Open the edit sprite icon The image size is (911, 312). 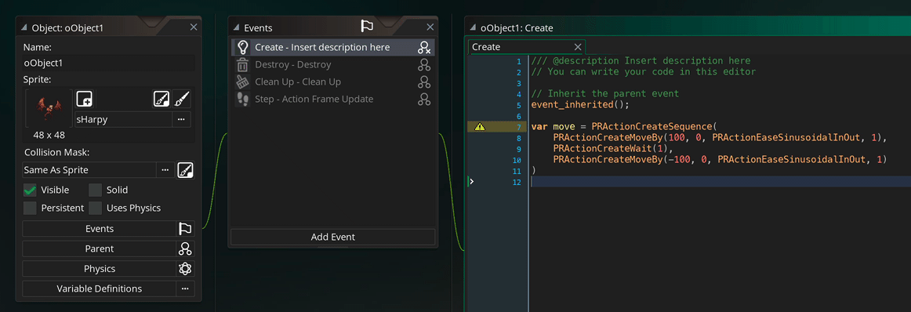pyautogui.click(x=162, y=99)
